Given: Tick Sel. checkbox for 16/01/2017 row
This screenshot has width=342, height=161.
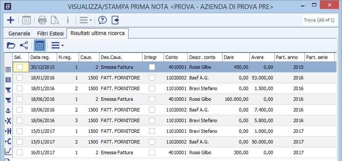Looking at the screenshot, I should (x=20, y=152).
